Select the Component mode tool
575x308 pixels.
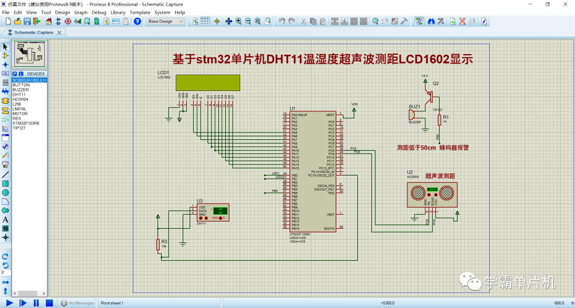pyautogui.click(x=5, y=56)
